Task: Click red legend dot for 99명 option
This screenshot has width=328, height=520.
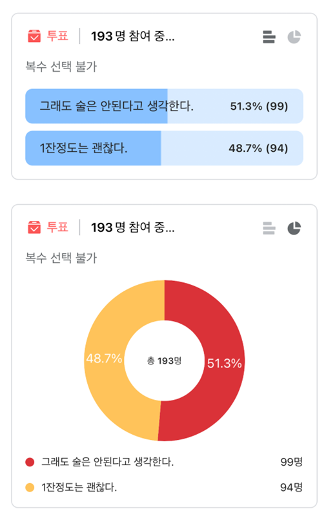Action: coord(30,462)
